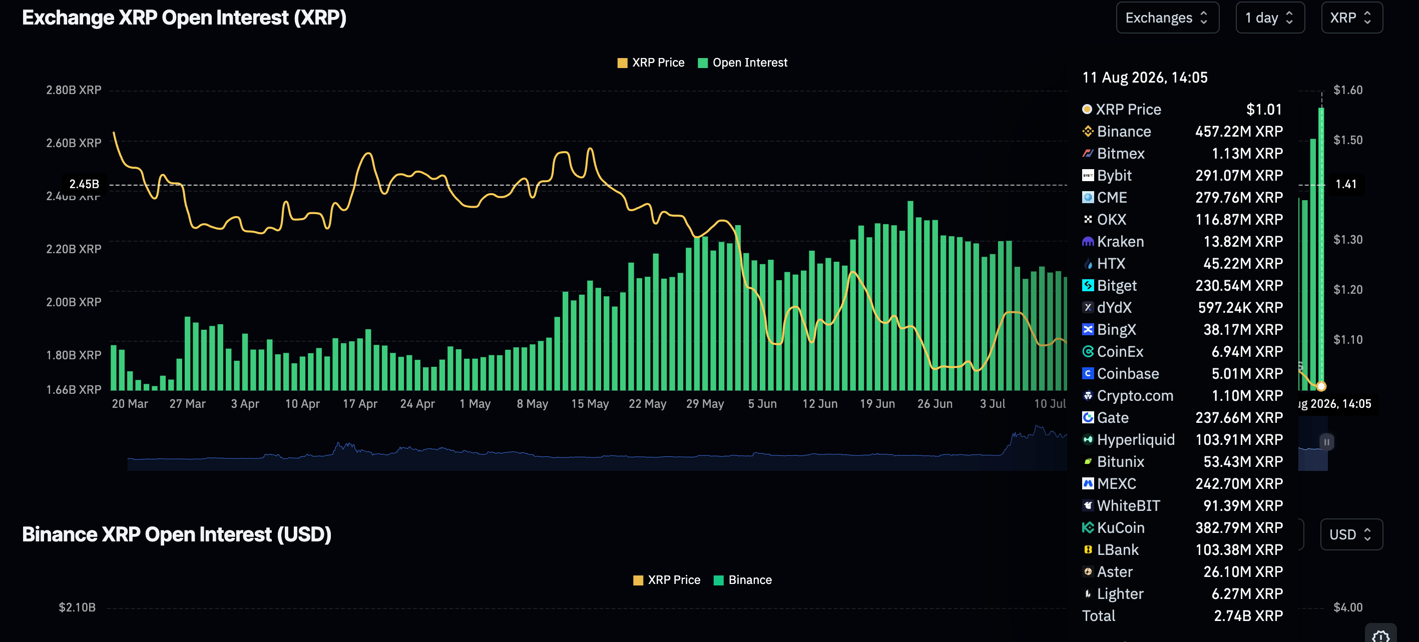The width and height of the screenshot is (1419, 642).
Task: Click the Bitunix logo in the tooltip
Action: [1087, 461]
